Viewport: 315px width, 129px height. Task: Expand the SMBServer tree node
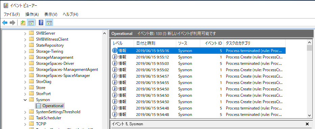pyautogui.click(x=25, y=33)
